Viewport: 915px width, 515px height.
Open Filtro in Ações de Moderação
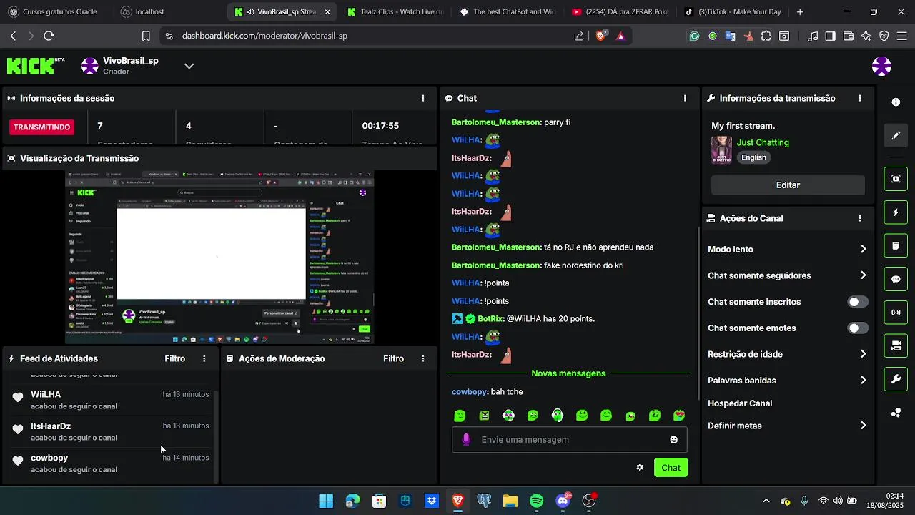[x=394, y=358]
